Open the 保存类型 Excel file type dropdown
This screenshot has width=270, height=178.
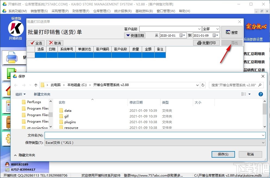(262, 142)
